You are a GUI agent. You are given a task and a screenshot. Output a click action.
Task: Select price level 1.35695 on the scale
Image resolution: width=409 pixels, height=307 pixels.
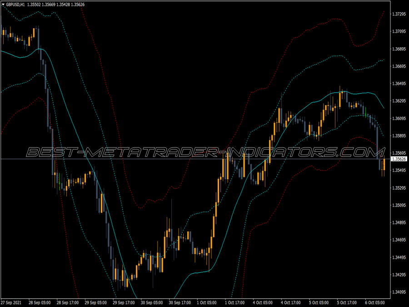[399, 153]
